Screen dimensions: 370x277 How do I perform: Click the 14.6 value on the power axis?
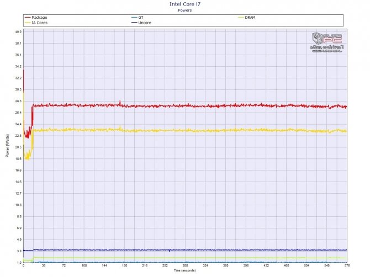[18, 182]
